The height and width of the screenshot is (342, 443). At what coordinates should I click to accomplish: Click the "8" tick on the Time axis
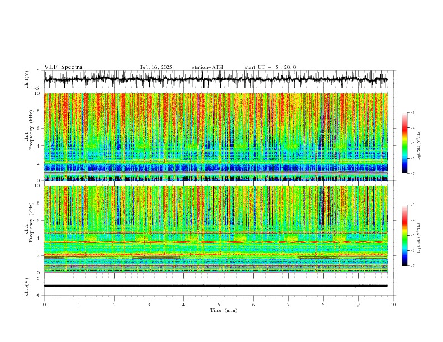coord(323,305)
